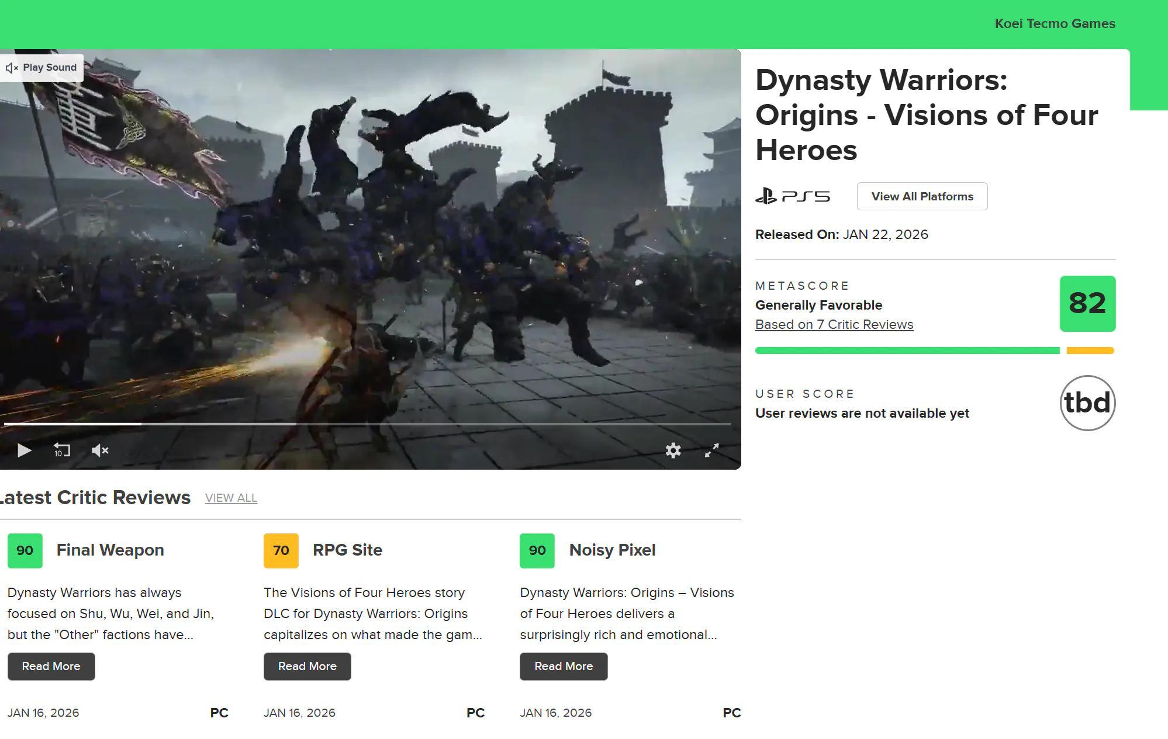Click the PS5 platform logo

(x=792, y=196)
